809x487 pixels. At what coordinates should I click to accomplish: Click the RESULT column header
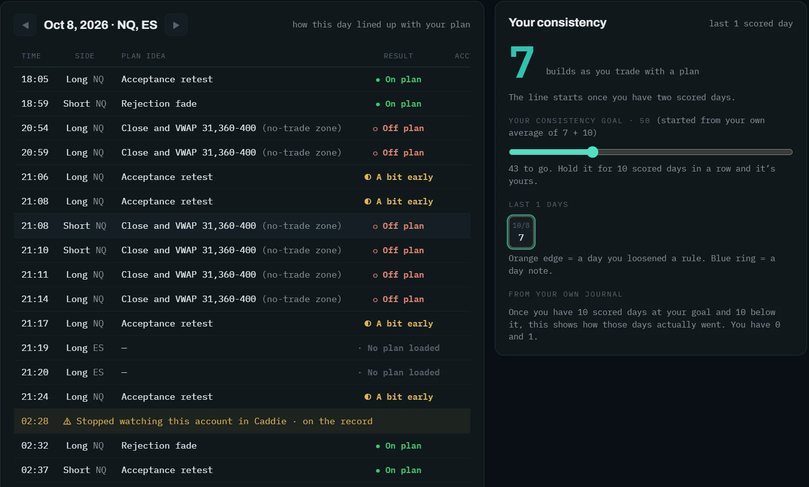pos(399,56)
